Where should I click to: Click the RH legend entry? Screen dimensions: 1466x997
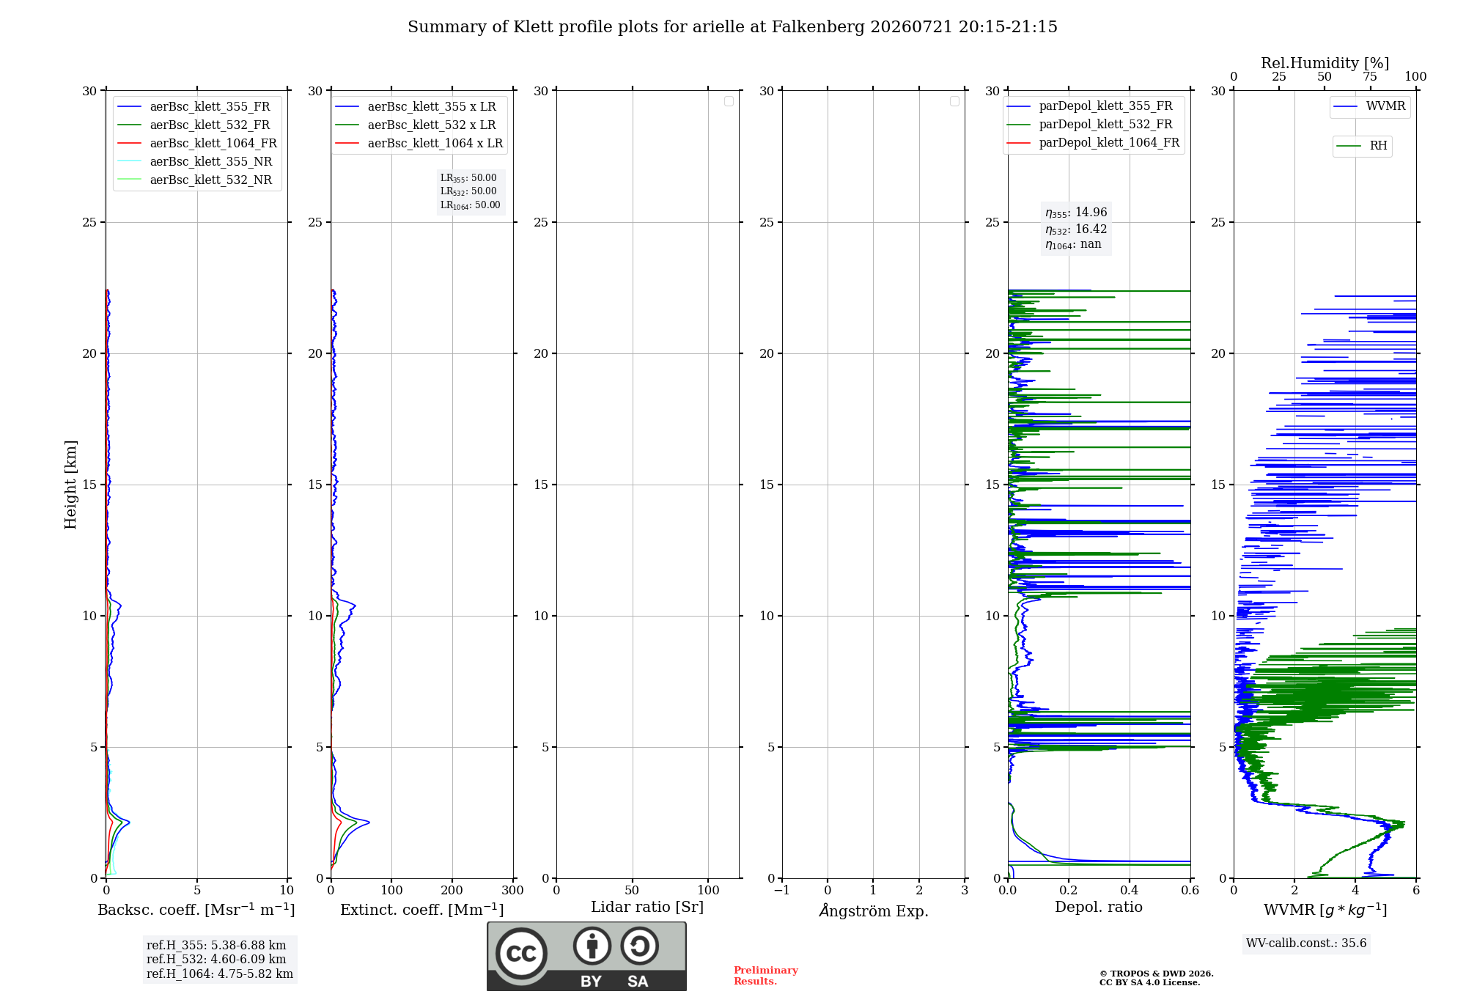click(x=1362, y=146)
